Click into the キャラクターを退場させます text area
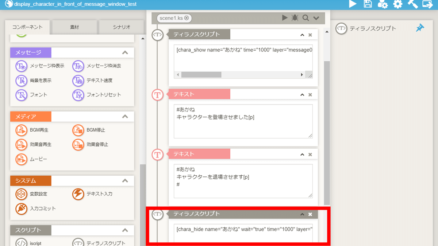438x246 pixels. coord(243,181)
